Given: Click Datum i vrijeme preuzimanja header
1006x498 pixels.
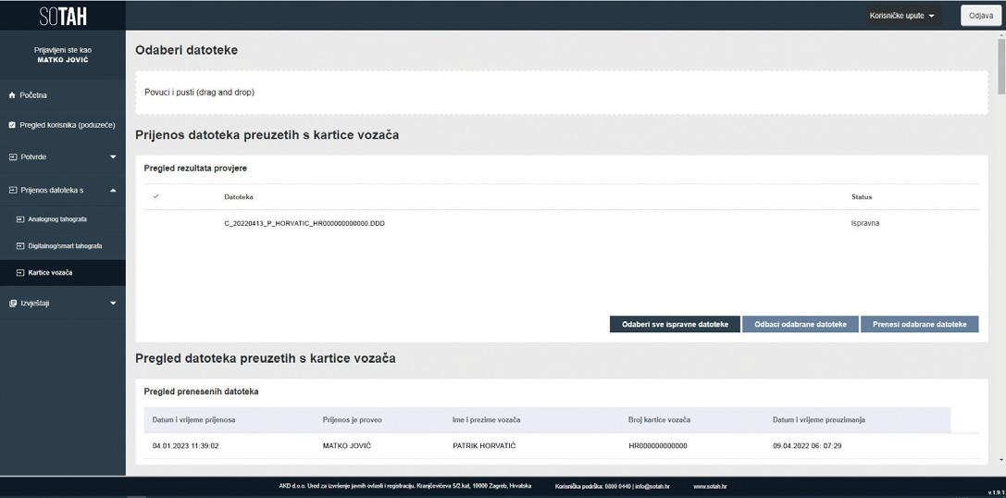Looking at the screenshot, I should (x=819, y=419).
